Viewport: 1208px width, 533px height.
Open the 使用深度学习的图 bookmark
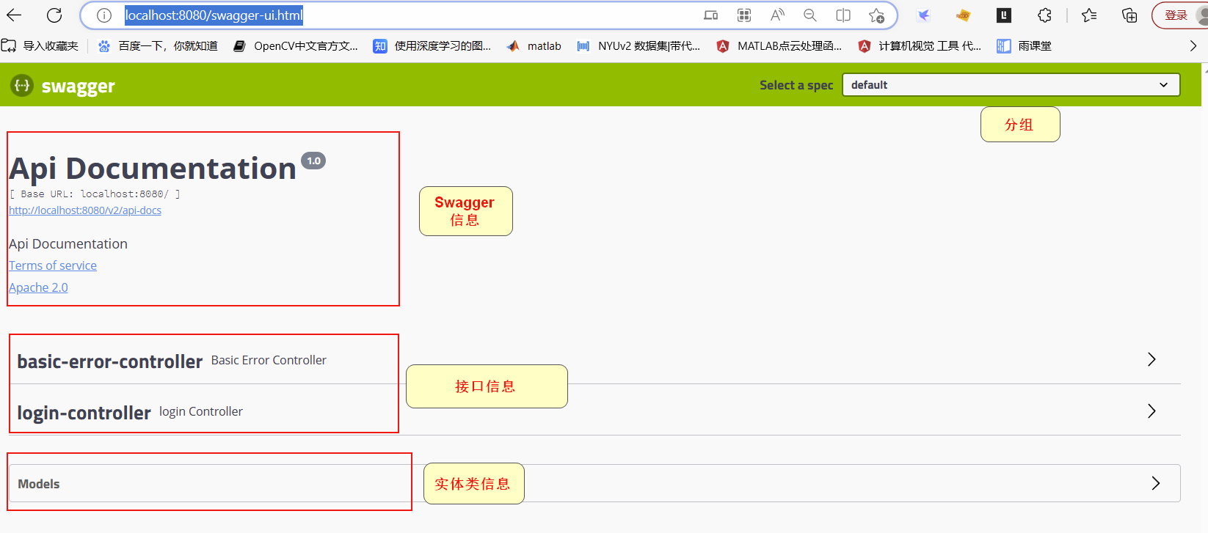(x=432, y=45)
